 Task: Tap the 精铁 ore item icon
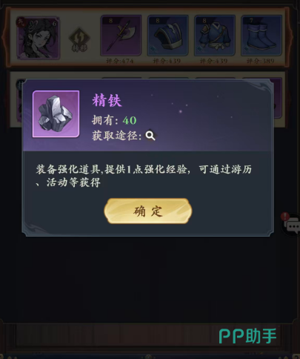point(56,113)
